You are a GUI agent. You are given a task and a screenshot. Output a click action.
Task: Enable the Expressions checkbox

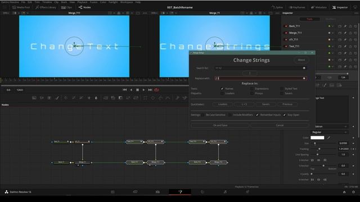[x=252, y=89]
